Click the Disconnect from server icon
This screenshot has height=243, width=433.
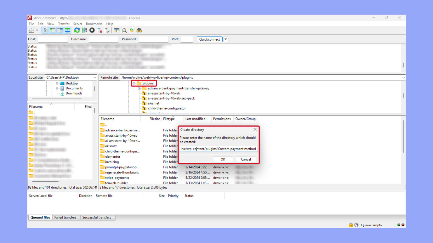point(100,30)
